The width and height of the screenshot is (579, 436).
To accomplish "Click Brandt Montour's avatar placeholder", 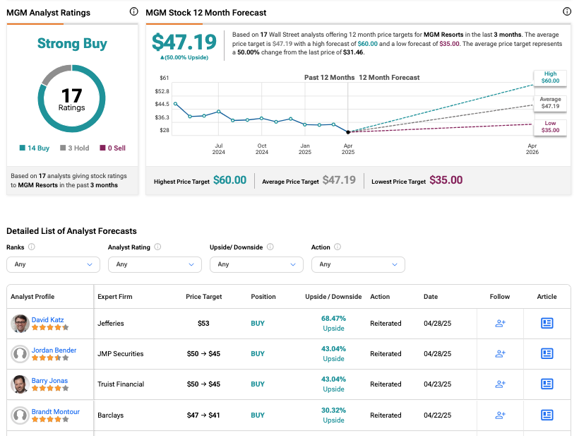I will [x=20, y=416].
